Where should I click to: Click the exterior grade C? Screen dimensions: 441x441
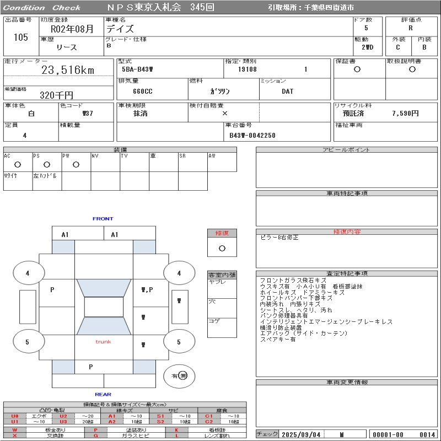pos(397,47)
